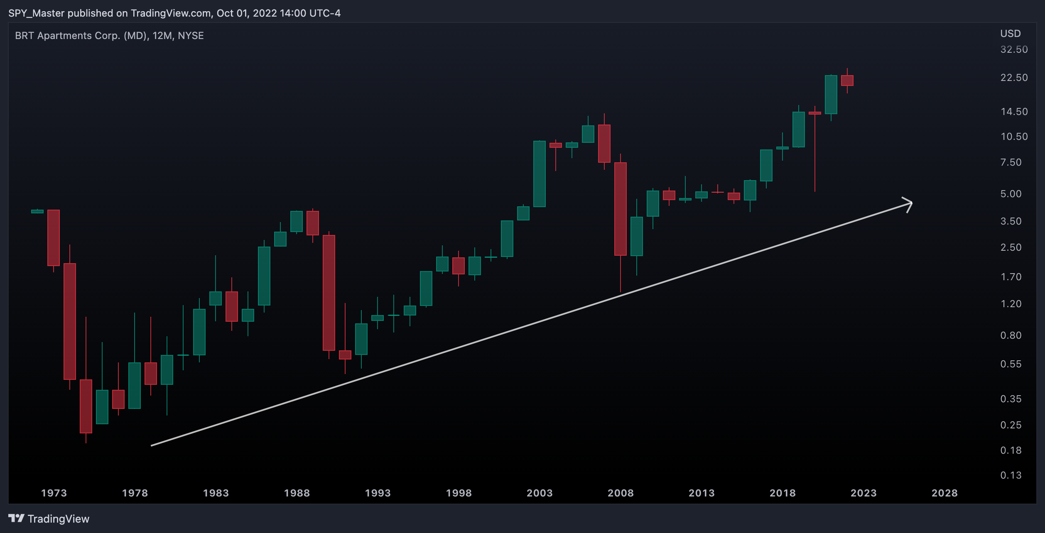Click the 1978 time axis label

click(135, 493)
